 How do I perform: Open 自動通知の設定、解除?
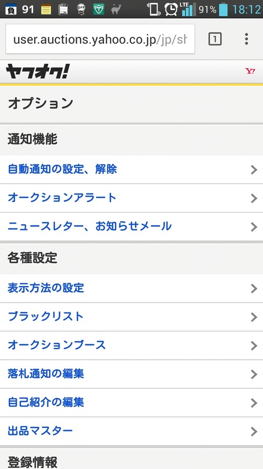131,169
